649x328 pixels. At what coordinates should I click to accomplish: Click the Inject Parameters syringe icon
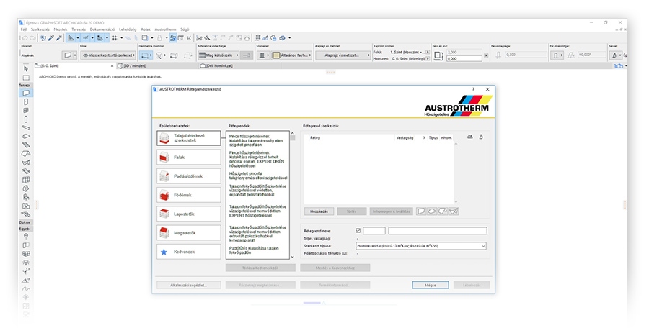pyautogui.click(x=59, y=38)
